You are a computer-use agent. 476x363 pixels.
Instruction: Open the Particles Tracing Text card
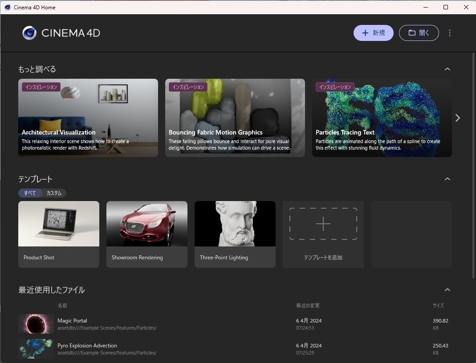(382, 118)
